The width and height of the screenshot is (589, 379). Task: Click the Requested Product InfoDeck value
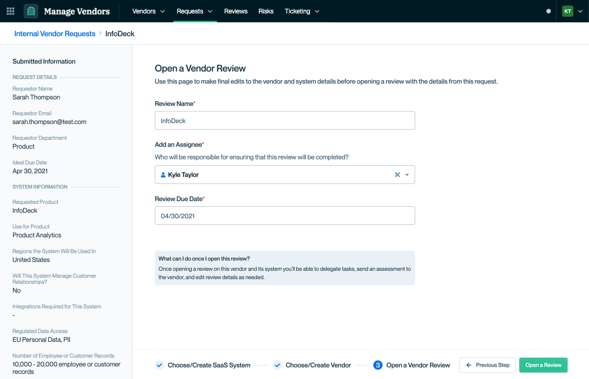[x=25, y=210]
